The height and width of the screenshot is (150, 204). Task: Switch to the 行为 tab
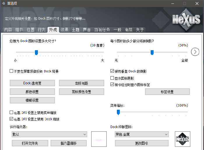pyautogui.click(x=42, y=30)
